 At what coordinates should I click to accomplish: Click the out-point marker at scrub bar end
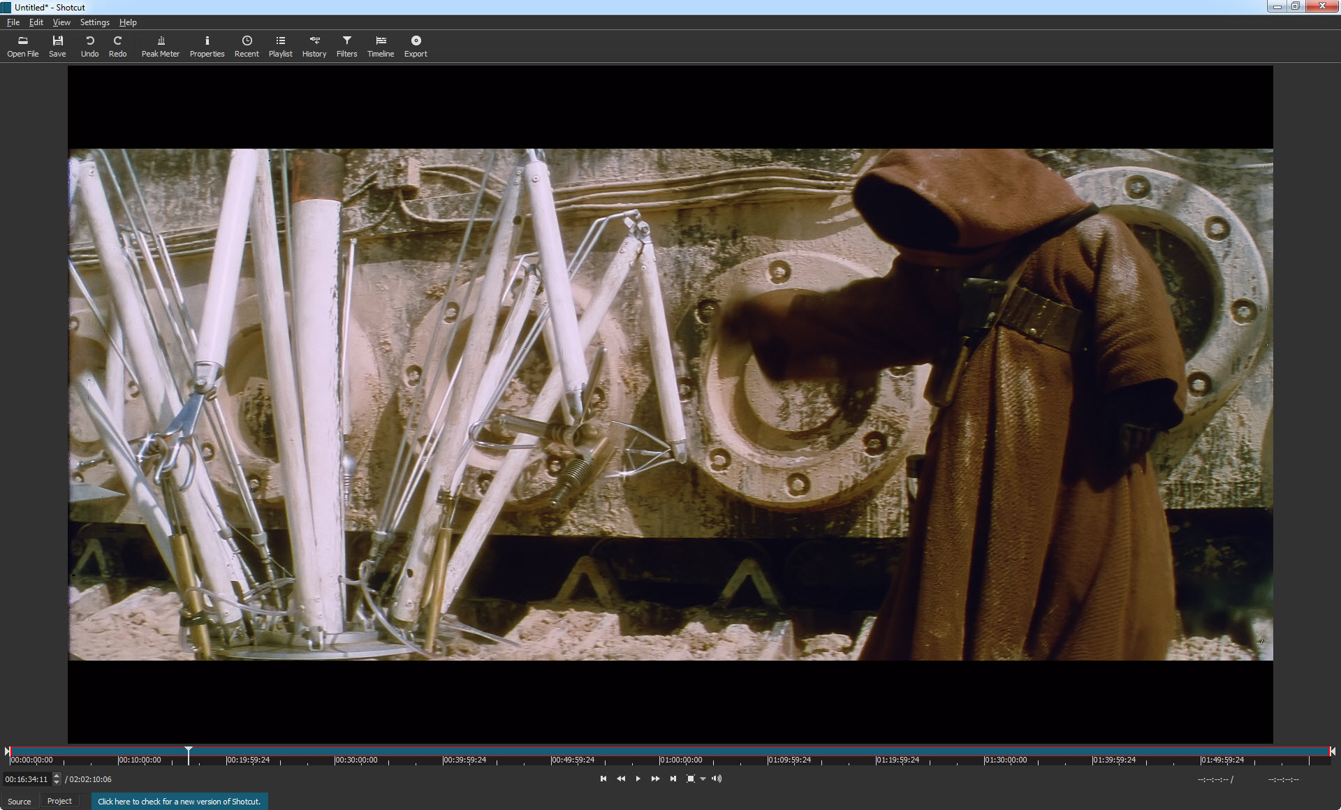[x=1333, y=751]
